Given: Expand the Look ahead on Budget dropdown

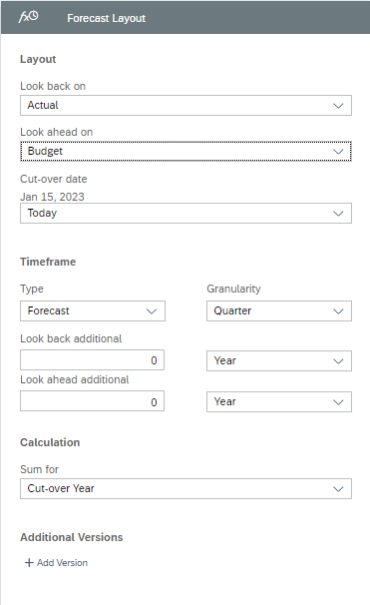Looking at the screenshot, I should pyautogui.click(x=185, y=152).
